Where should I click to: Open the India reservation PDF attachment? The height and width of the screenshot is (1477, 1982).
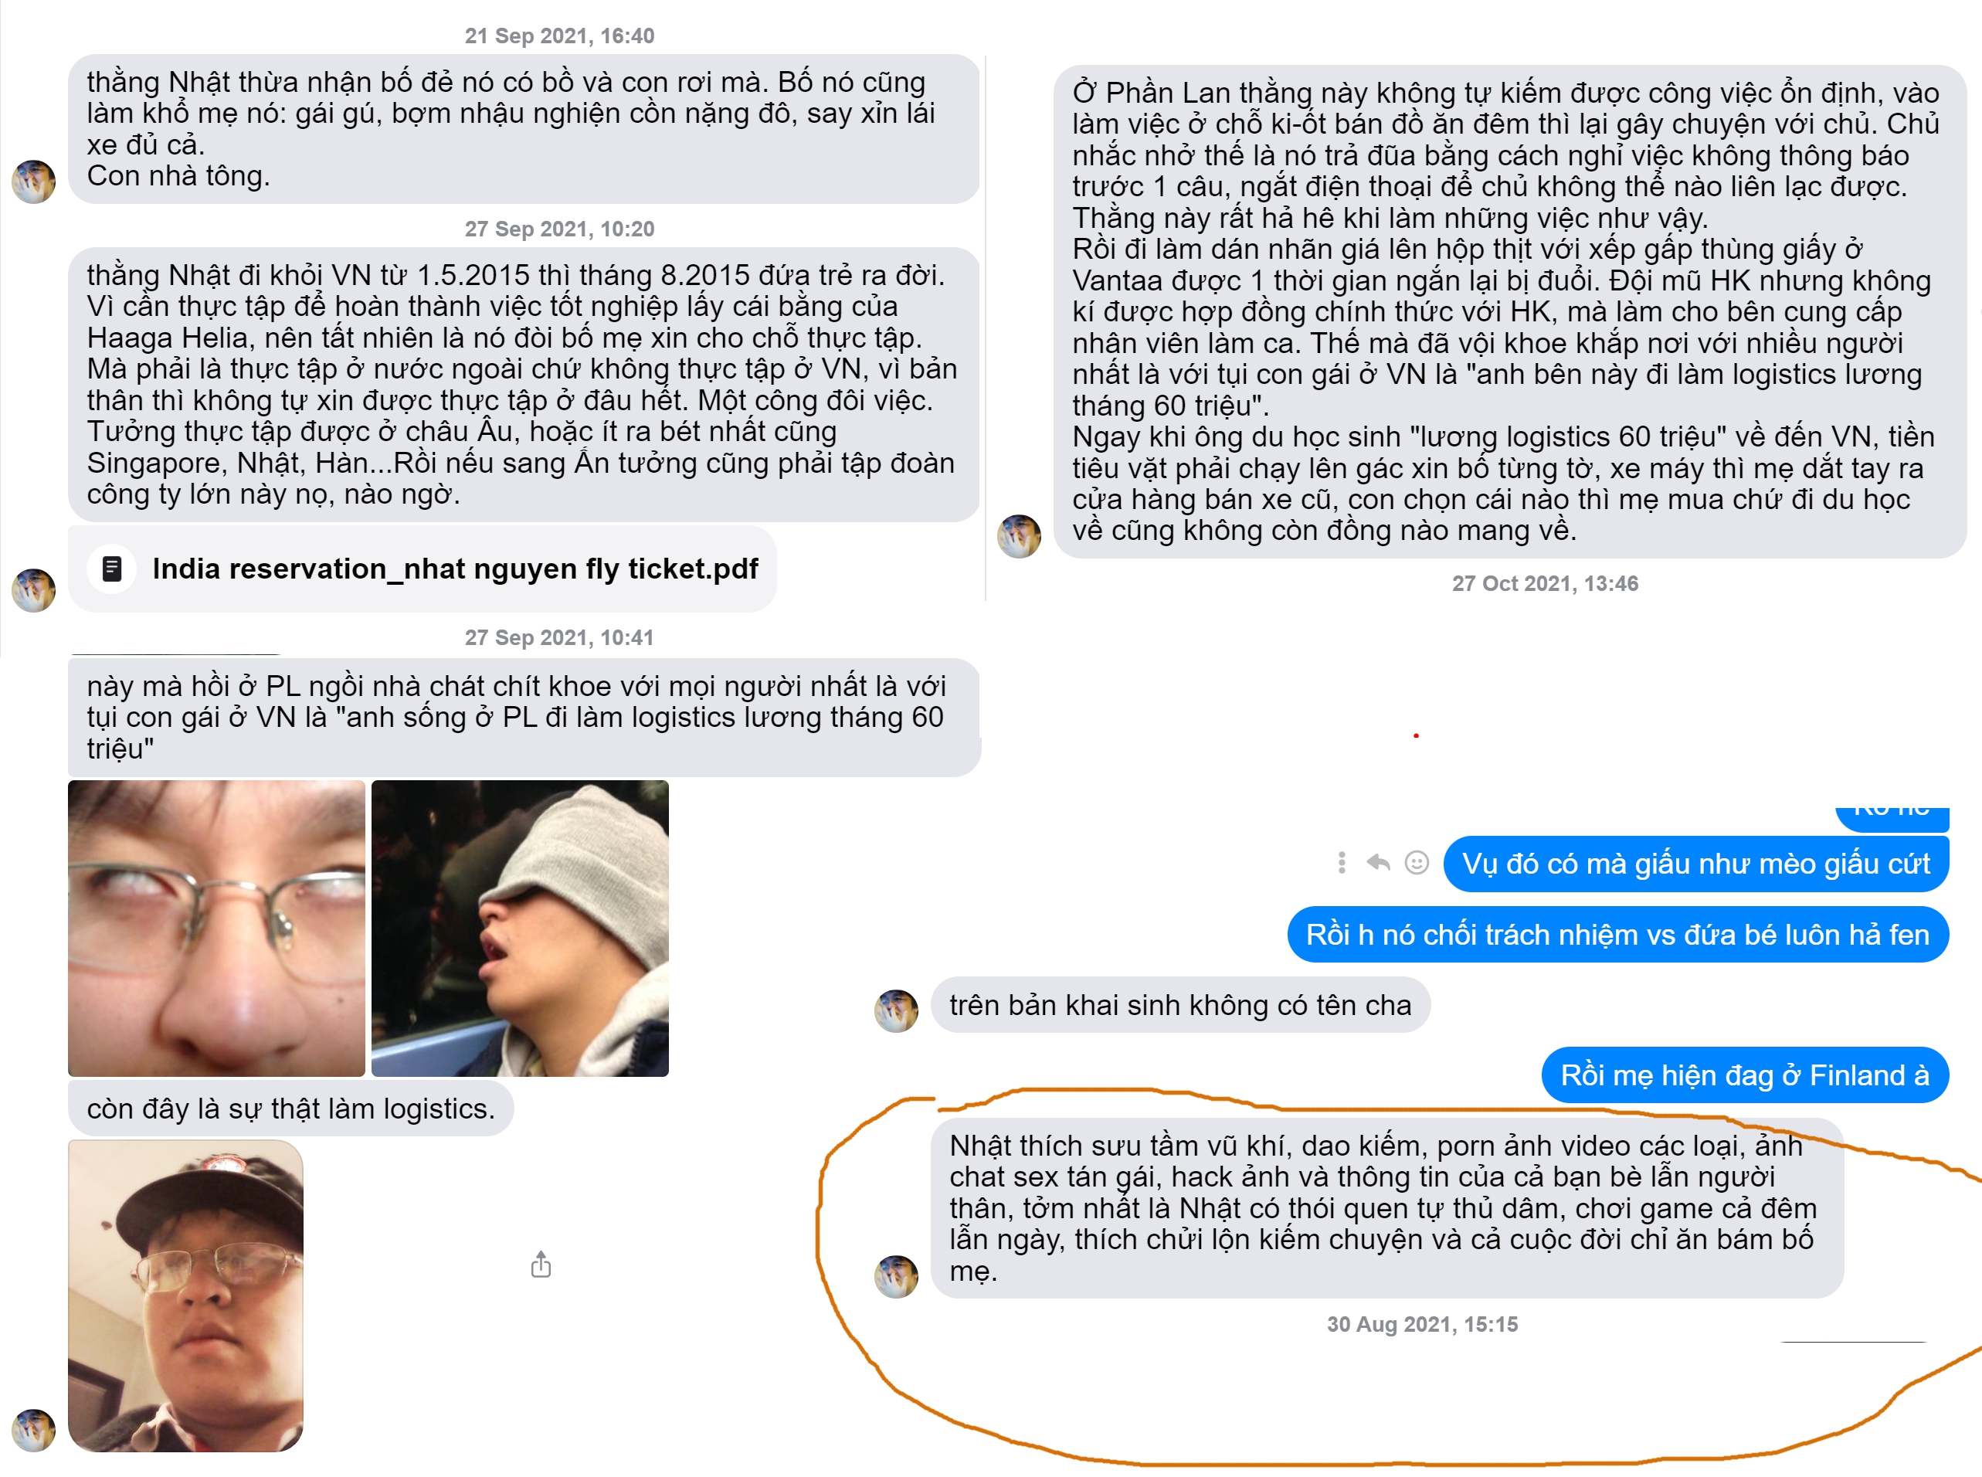tap(422, 569)
